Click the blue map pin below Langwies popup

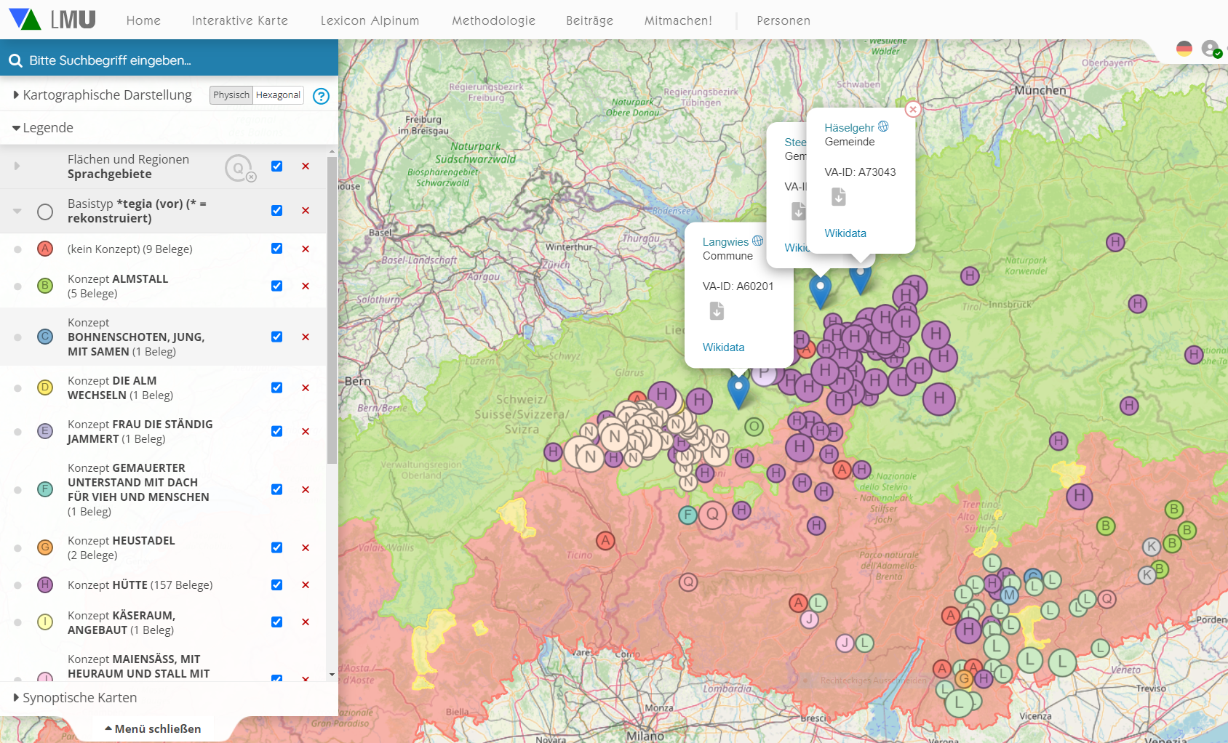point(738,393)
